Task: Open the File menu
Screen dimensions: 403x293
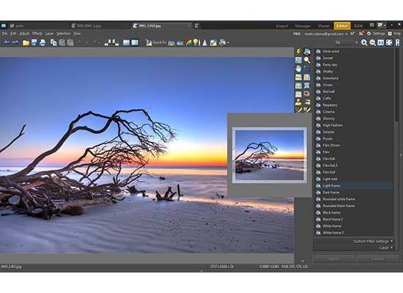Action: (x=5, y=34)
